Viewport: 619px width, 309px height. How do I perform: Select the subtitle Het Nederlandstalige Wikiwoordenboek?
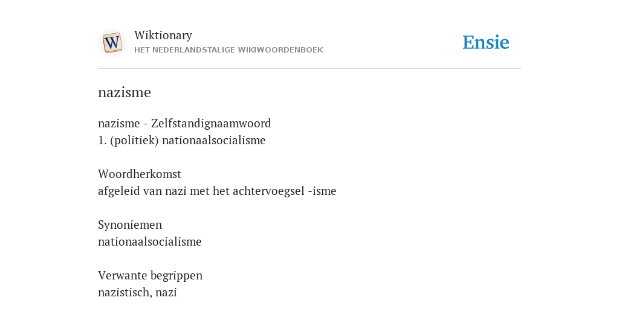click(x=228, y=50)
